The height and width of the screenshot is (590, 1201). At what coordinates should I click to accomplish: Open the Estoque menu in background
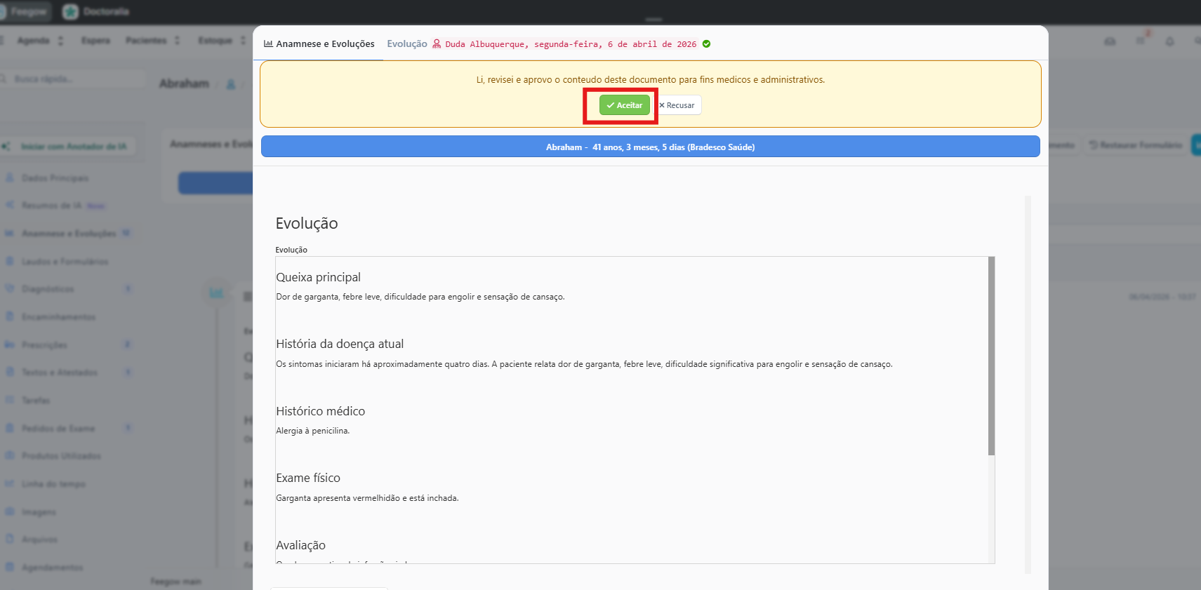[x=215, y=41]
